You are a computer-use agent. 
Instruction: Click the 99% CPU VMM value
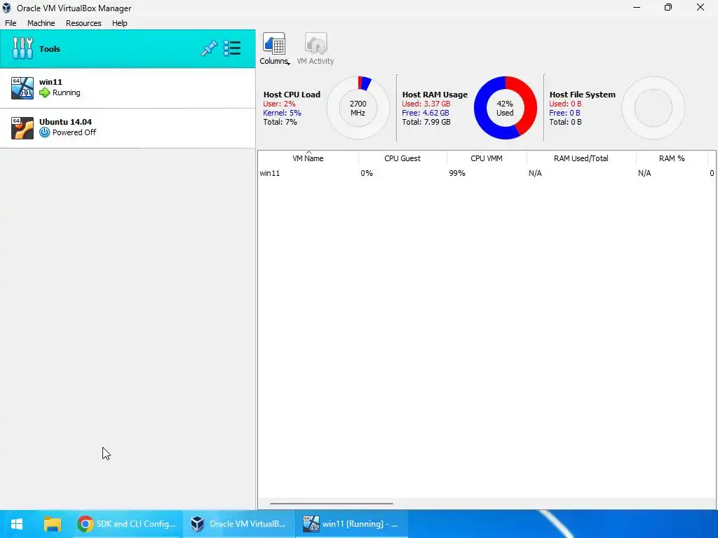click(x=457, y=174)
